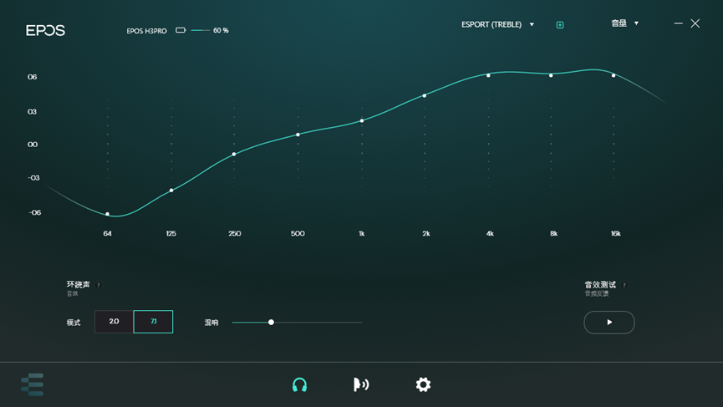Play the sound effect test

tap(608, 322)
